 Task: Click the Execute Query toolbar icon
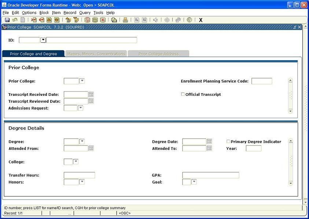(x=95, y=20)
